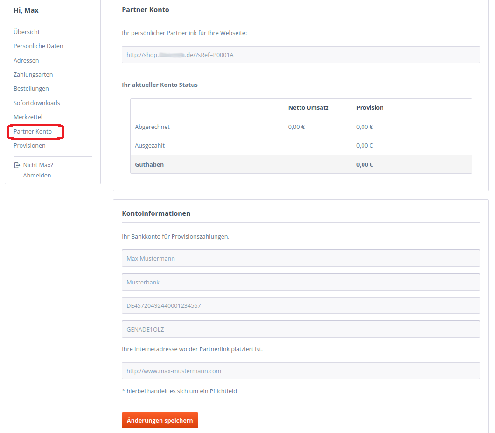Go to Persönliche Daten page
The image size is (495, 433).
pos(38,46)
